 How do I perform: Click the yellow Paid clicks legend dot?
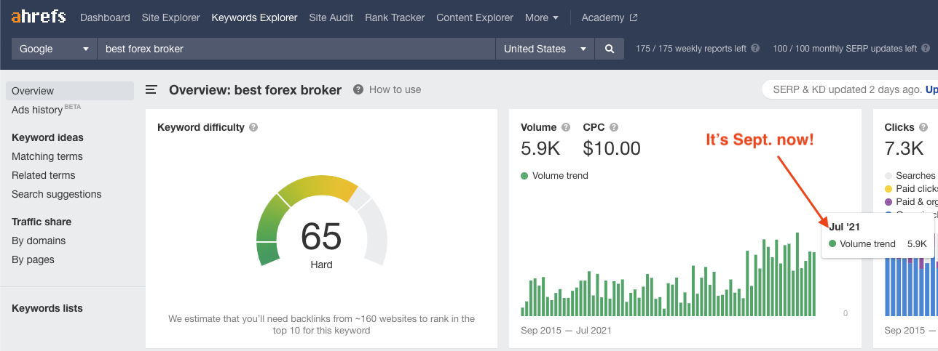click(888, 189)
